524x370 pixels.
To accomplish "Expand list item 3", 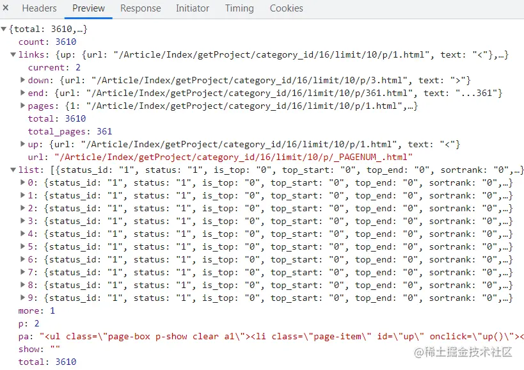I will pyautogui.click(x=23, y=221).
